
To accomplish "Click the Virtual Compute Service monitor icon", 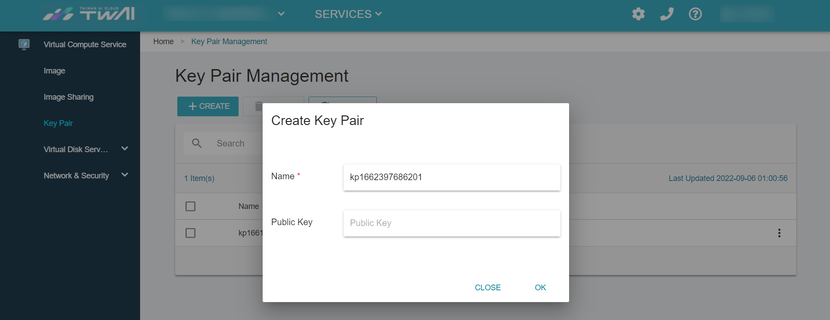I will coord(24,44).
